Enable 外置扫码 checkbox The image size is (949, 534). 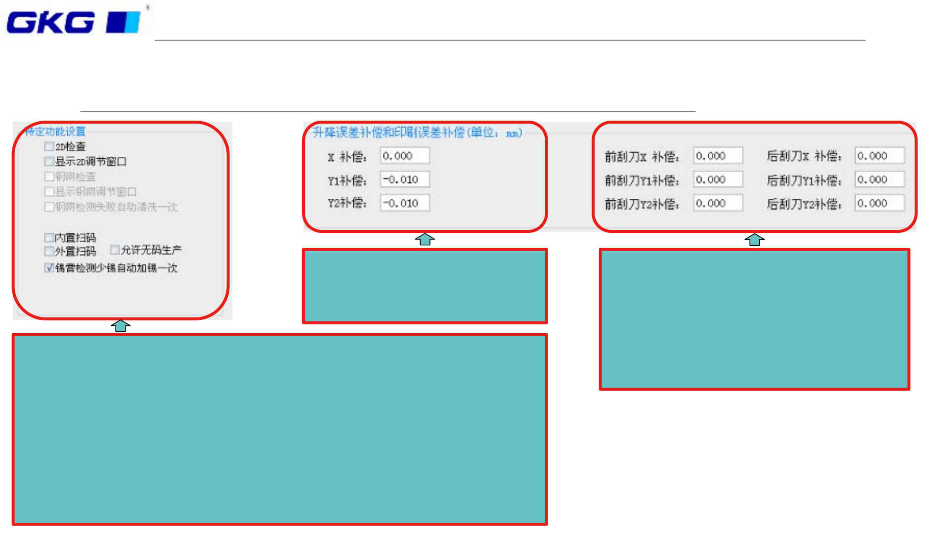(49, 251)
